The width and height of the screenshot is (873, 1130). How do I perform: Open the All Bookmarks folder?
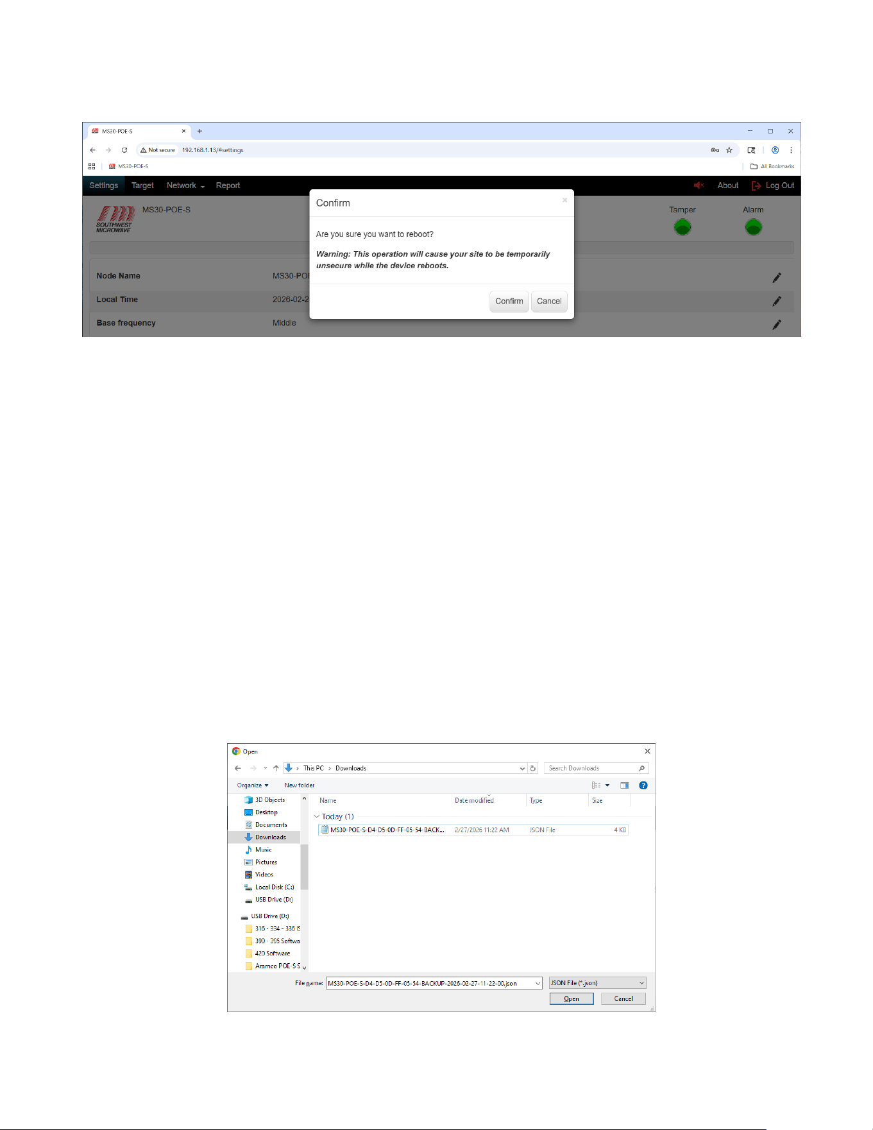[772, 166]
